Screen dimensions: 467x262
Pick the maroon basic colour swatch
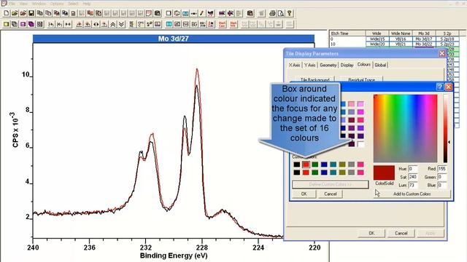tap(352, 120)
